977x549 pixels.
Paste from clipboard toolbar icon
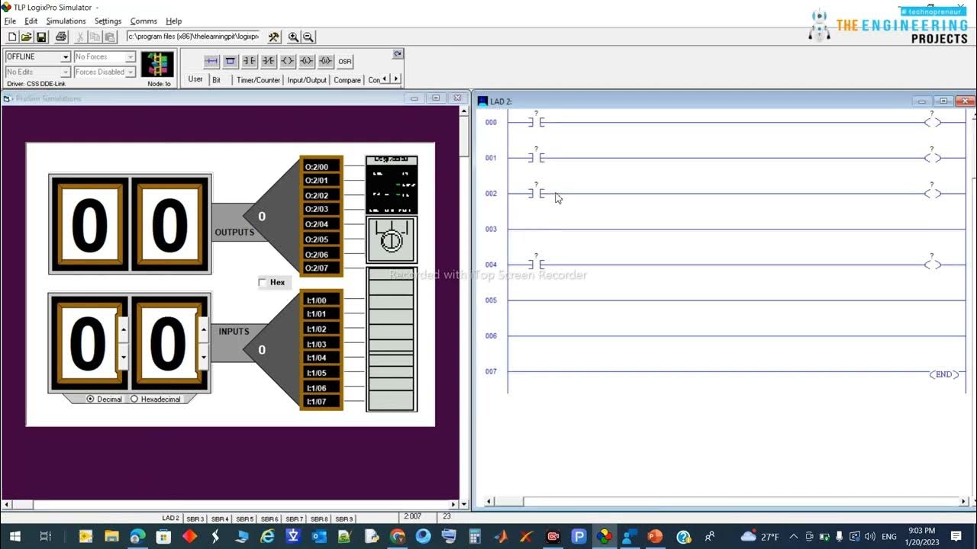coord(109,37)
